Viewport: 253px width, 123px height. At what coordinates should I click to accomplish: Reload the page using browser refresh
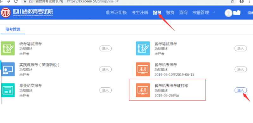[x=16, y=2]
